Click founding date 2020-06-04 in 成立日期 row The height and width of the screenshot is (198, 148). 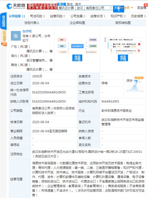40,83
